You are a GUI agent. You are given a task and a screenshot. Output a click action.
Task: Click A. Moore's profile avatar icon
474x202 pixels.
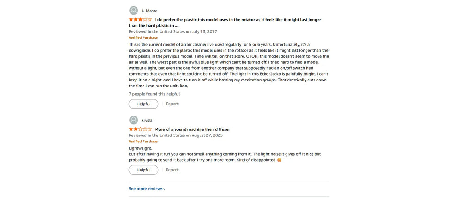pyautogui.click(x=133, y=11)
